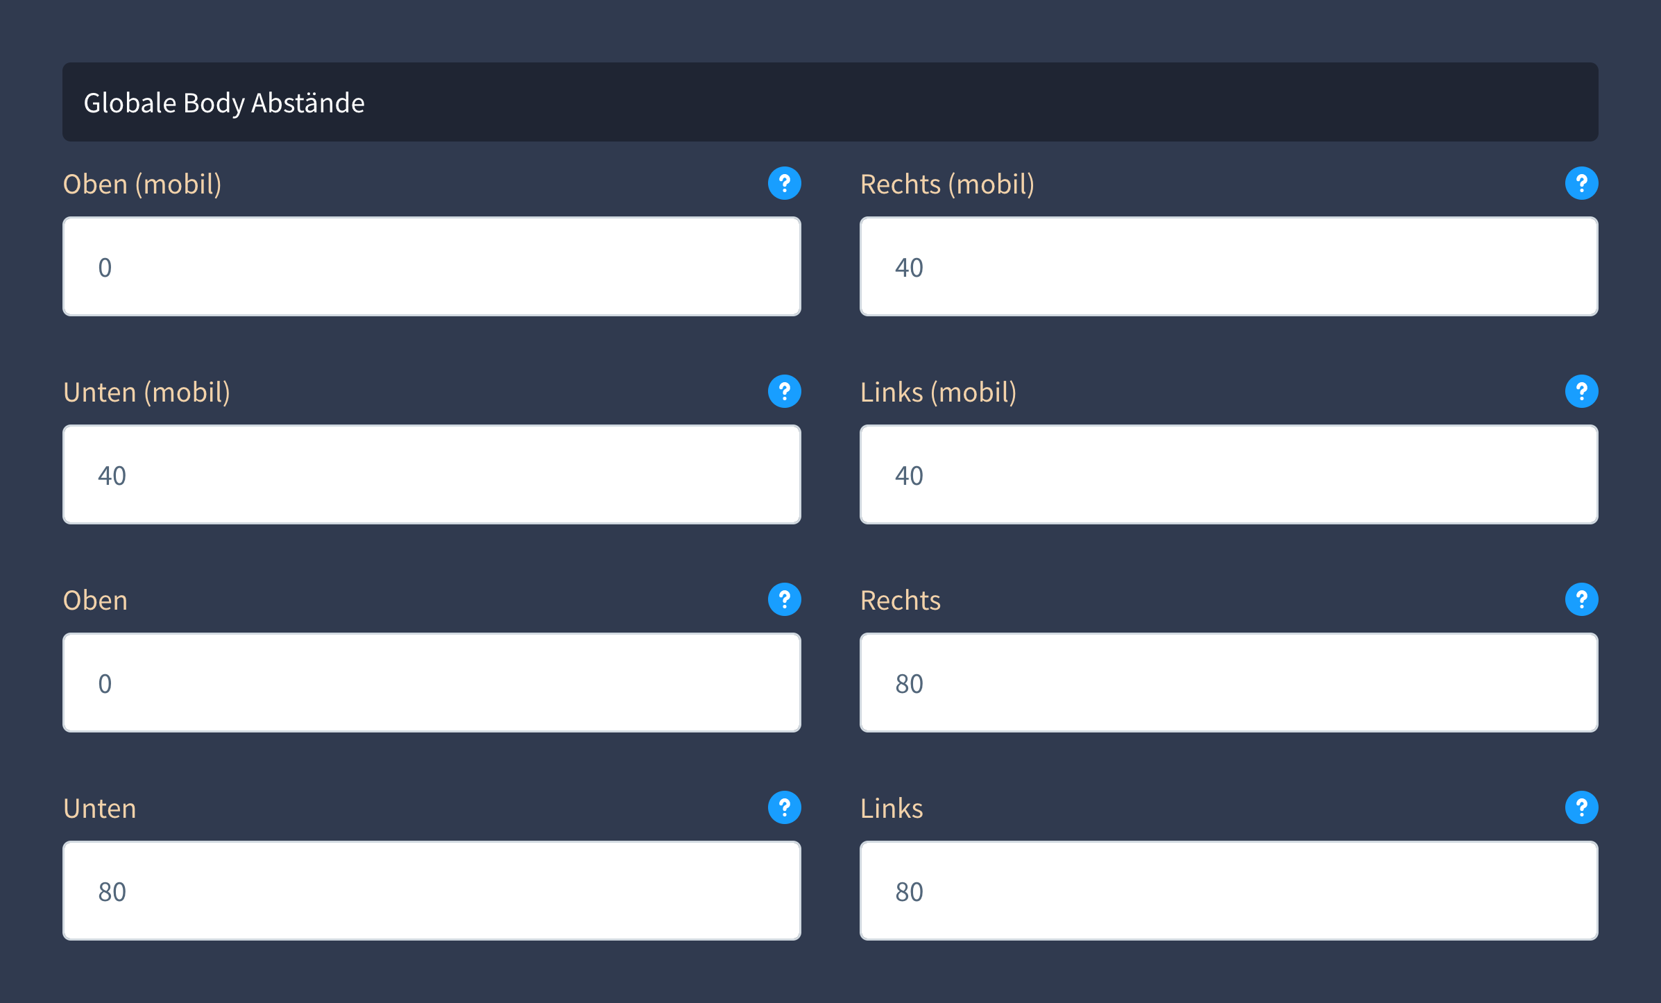1661x1003 pixels.
Task: Click help icon for Oben (mobil)
Action: (x=784, y=183)
